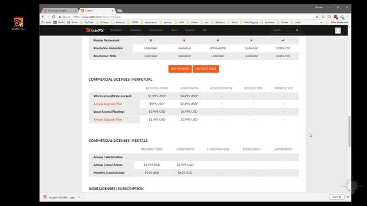Open the Chrome three-dot menu
This screenshot has width=367, height=206.
point(348,17)
